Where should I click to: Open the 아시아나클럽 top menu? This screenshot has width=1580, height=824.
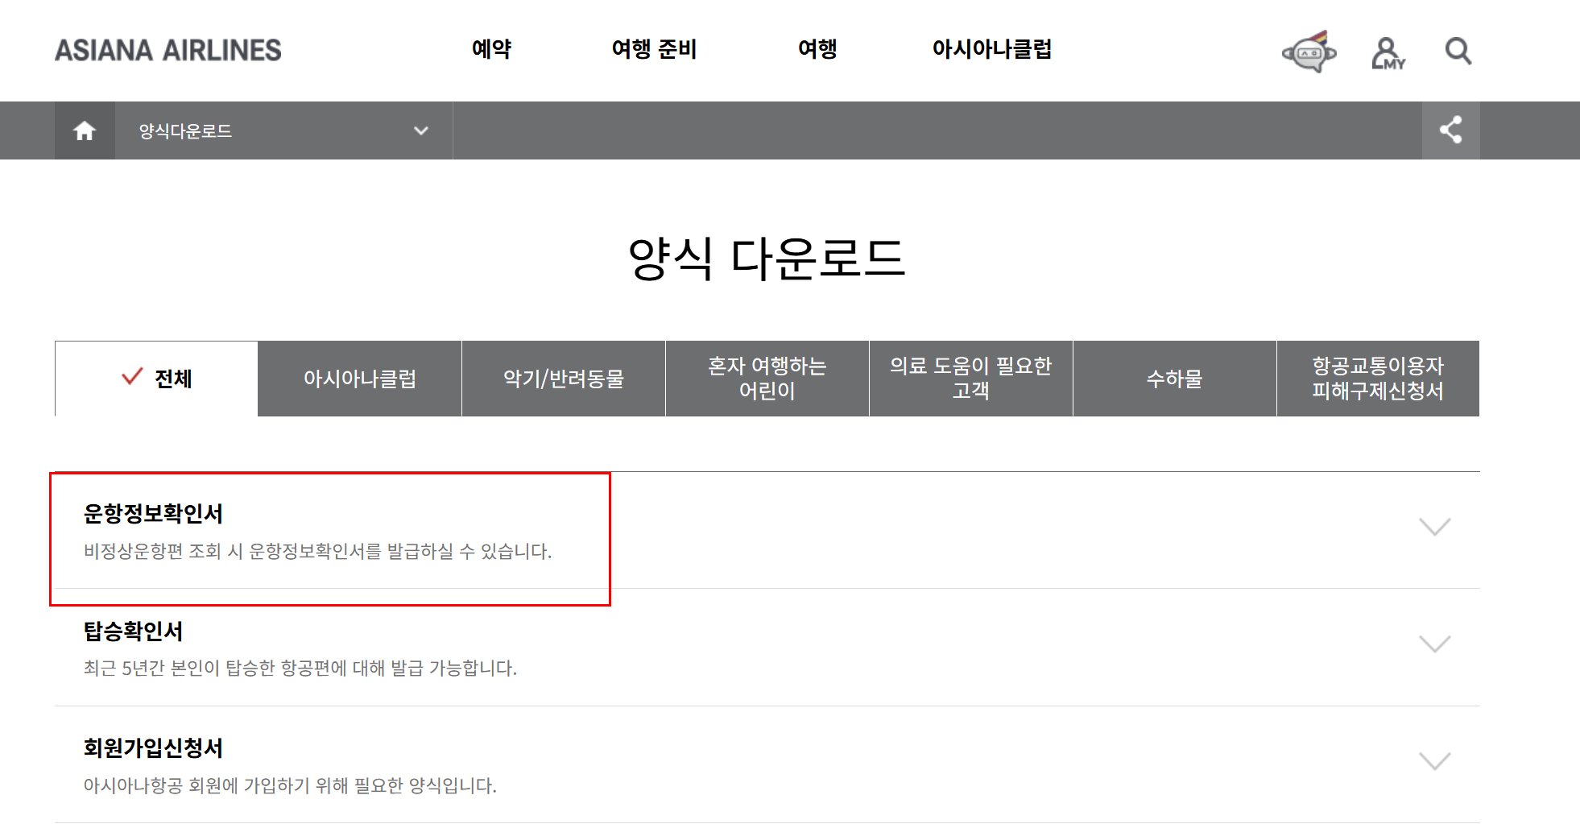click(992, 49)
